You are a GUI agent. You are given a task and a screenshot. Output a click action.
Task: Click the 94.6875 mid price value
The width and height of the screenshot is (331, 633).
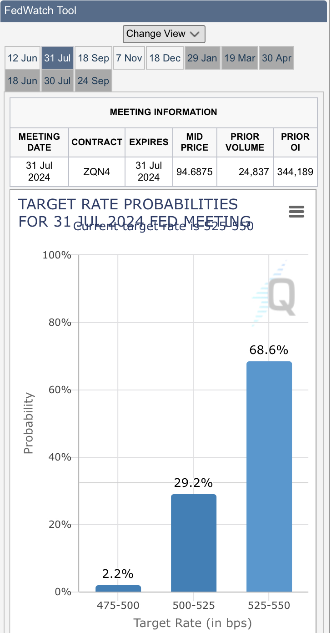195,172
